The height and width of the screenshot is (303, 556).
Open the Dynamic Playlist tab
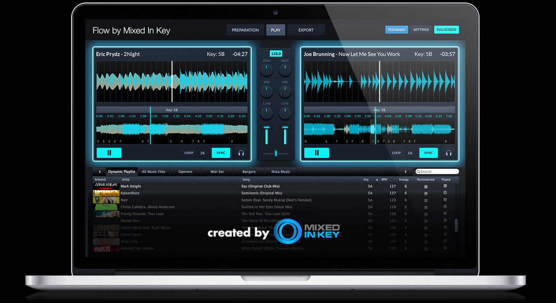tap(122, 171)
